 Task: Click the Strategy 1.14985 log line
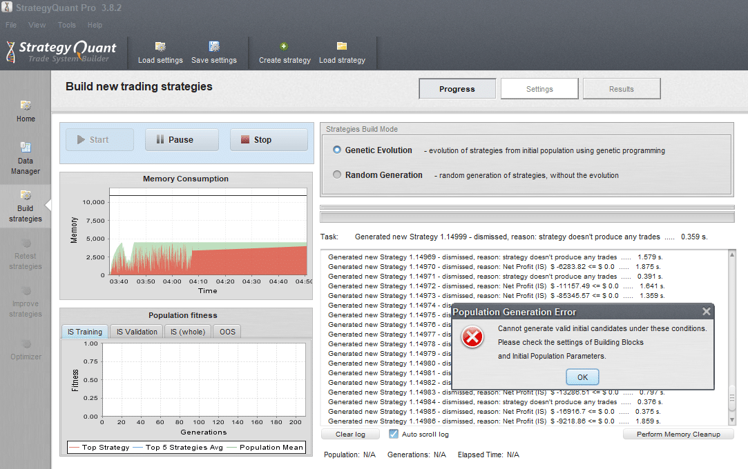click(495, 411)
